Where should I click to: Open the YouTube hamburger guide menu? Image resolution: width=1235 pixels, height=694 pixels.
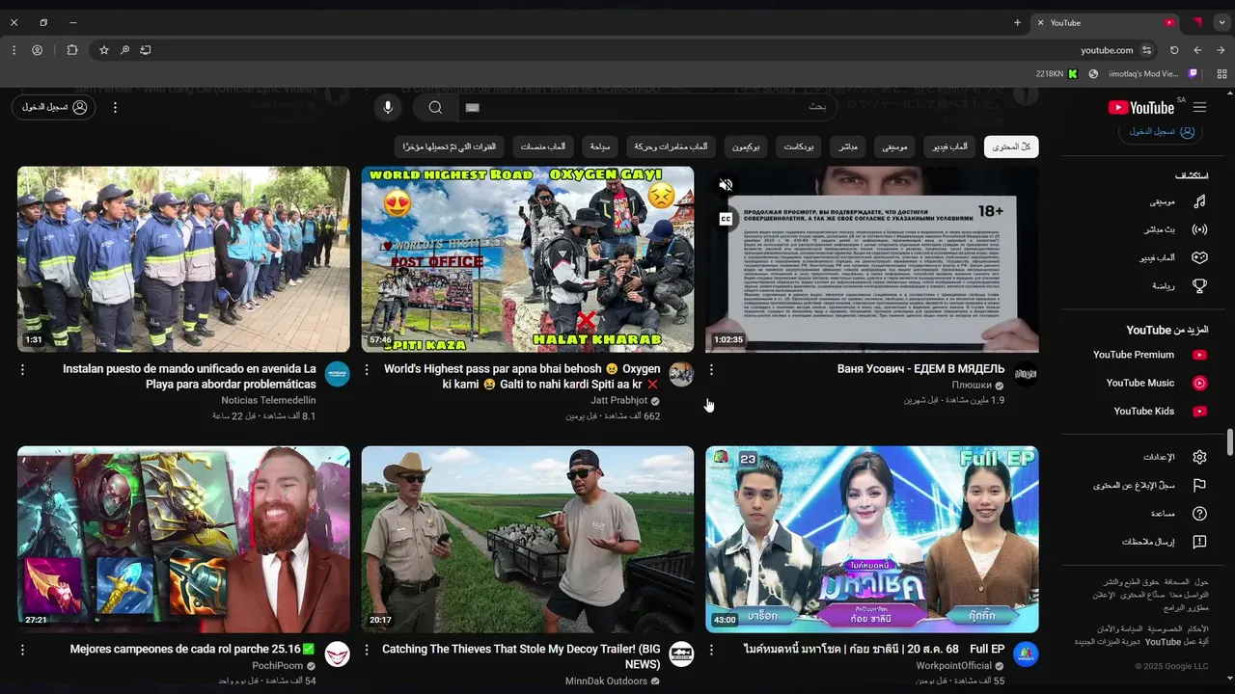[x=1199, y=108]
